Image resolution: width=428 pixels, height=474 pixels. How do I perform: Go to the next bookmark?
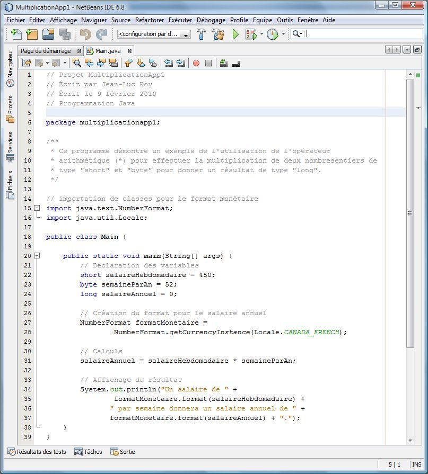[141, 63]
